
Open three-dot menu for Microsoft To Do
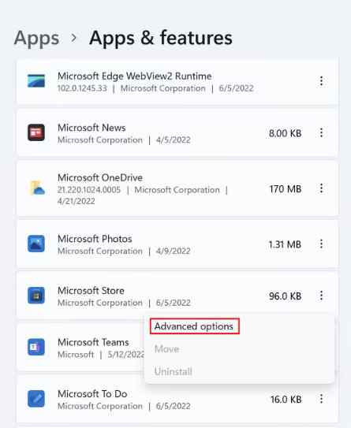[322, 399]
